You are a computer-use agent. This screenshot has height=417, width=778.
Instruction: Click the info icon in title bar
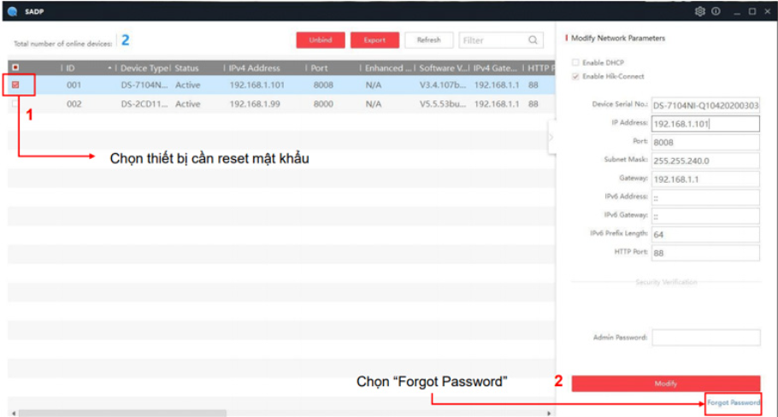716,11
